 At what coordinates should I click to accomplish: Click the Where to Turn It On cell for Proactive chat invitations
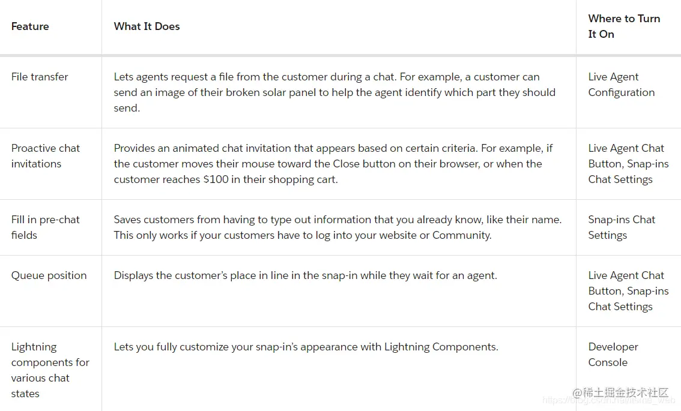click(628, 164)
